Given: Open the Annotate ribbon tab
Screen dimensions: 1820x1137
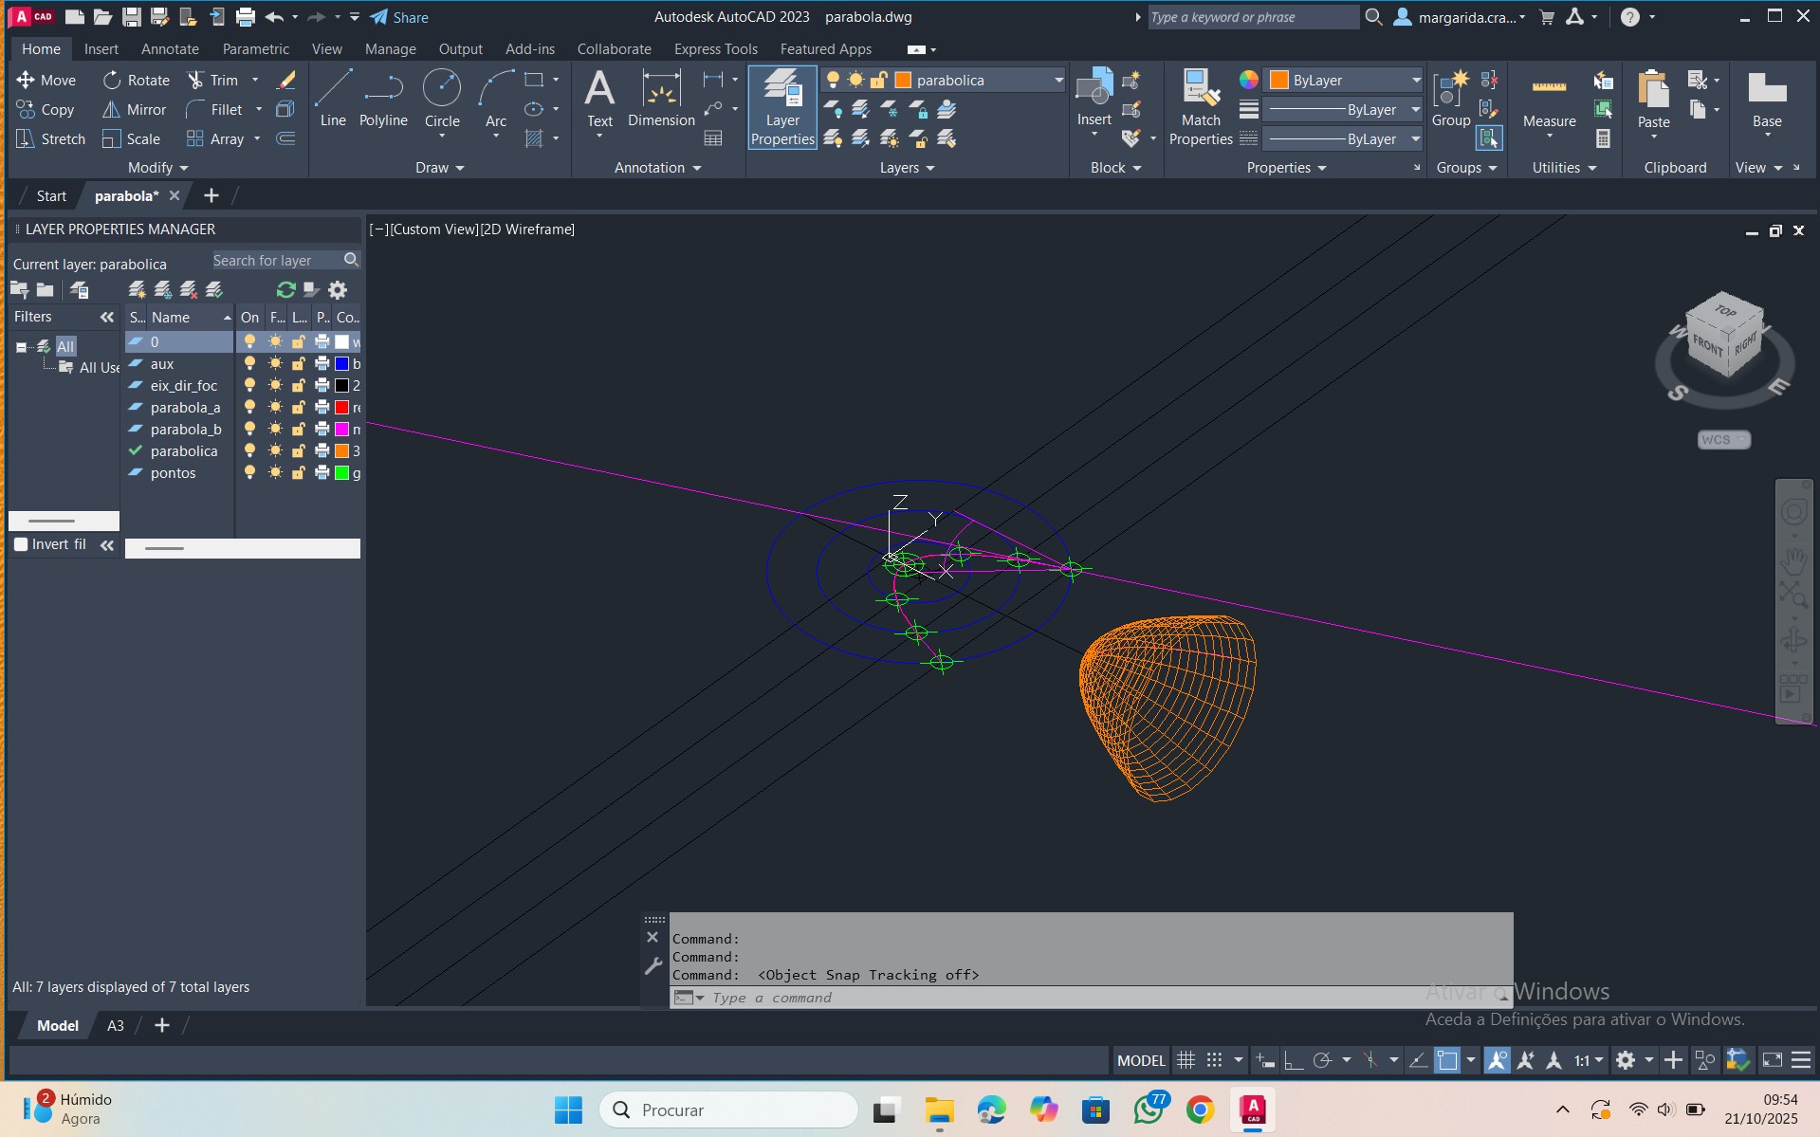Looking at the screenshot, I should click(x=170, y=49).
